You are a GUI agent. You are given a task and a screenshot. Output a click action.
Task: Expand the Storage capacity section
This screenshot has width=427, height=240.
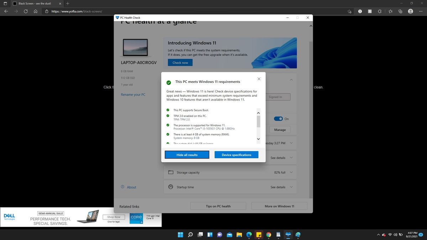click(291, 172)
